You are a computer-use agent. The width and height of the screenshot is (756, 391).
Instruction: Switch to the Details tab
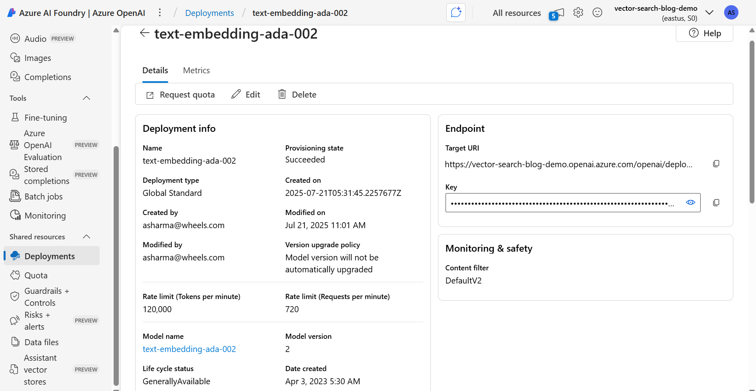coord(155,70)
